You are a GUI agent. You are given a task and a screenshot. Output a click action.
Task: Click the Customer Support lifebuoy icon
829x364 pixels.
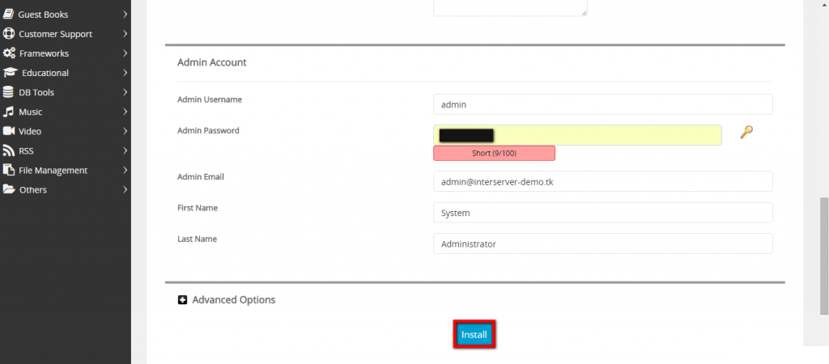click(8, 34)
